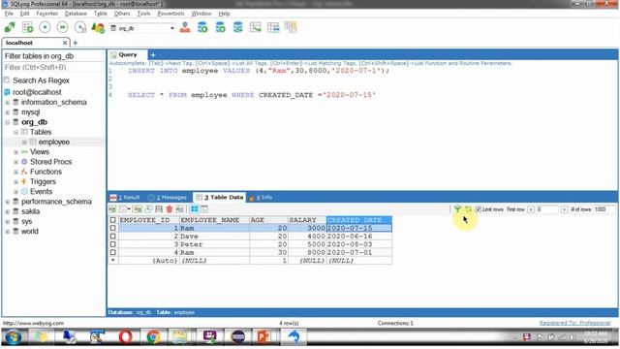Sort by the CREATED_DATE column header
The image size is (620, 349).
pyautogui.click(x=359, y=220)
